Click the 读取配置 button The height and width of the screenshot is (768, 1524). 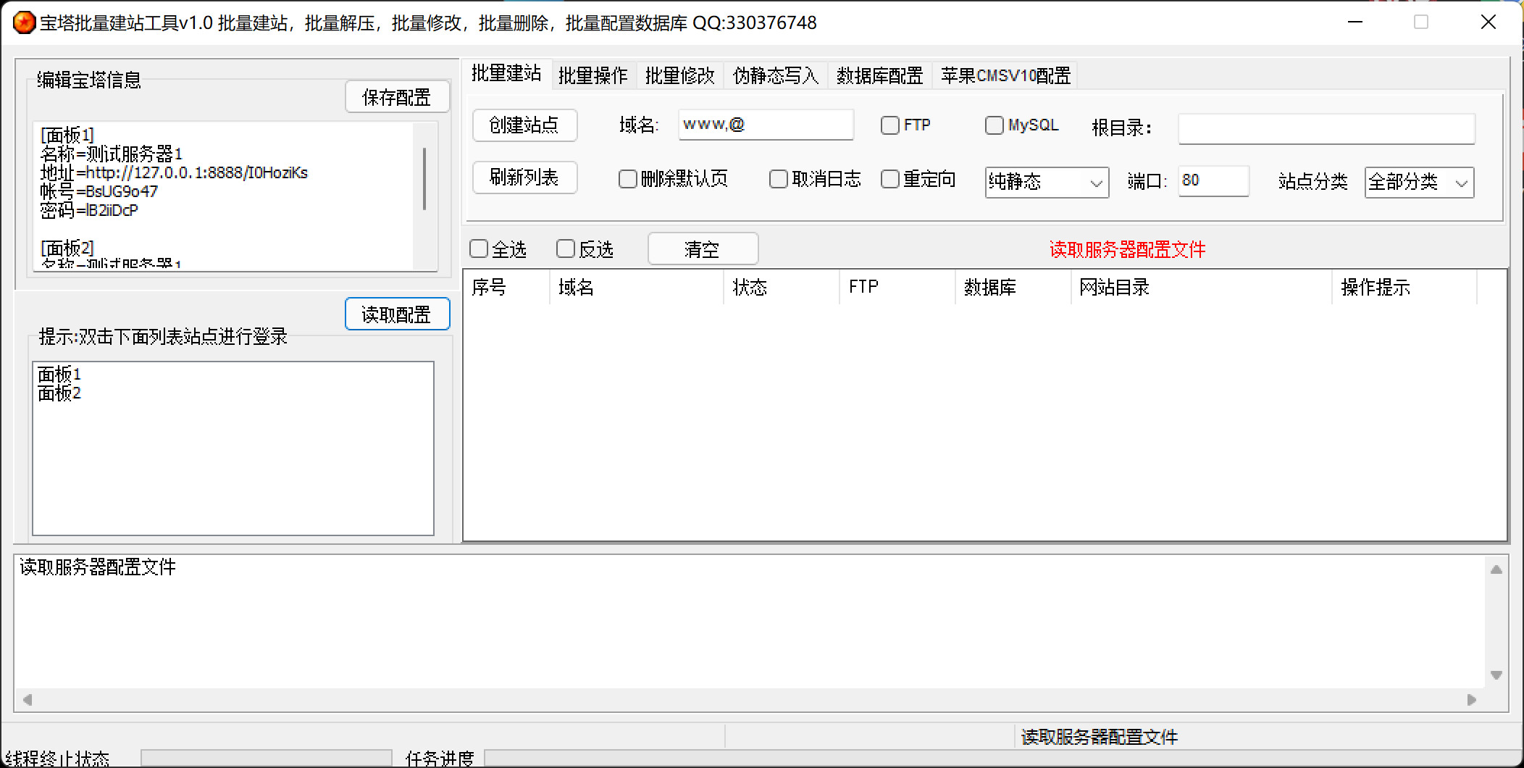pos(397,314)
